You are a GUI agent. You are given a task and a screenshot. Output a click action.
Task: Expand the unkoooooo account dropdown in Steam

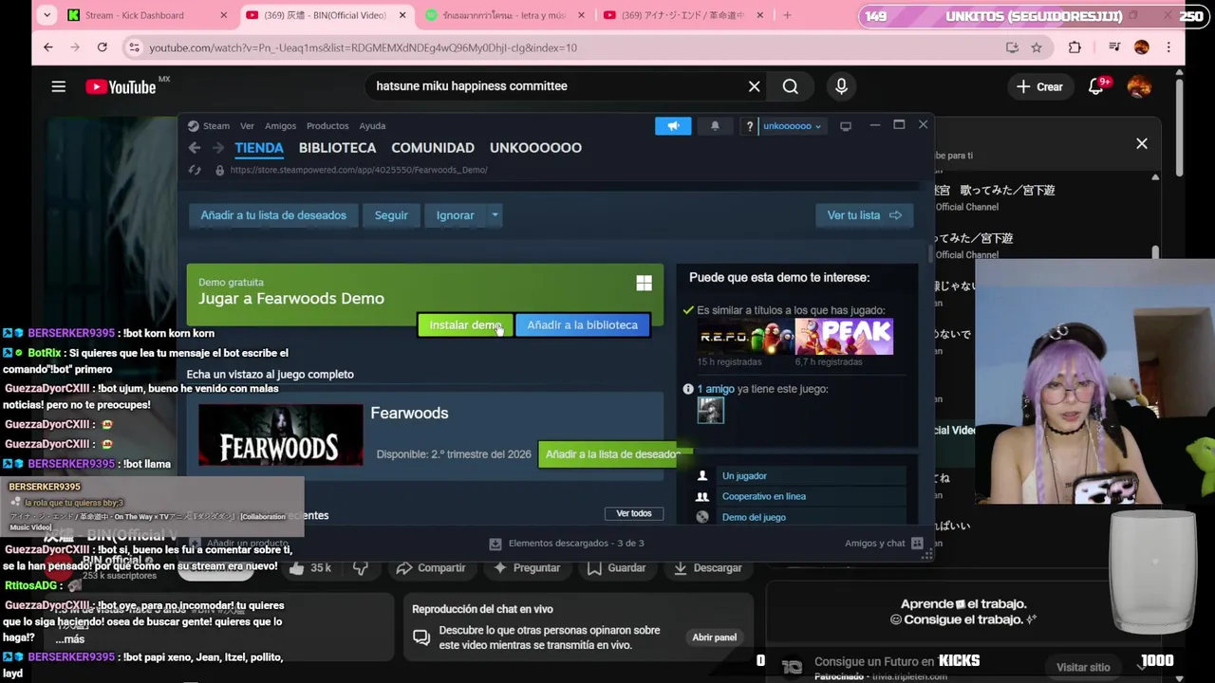point(792,125)
